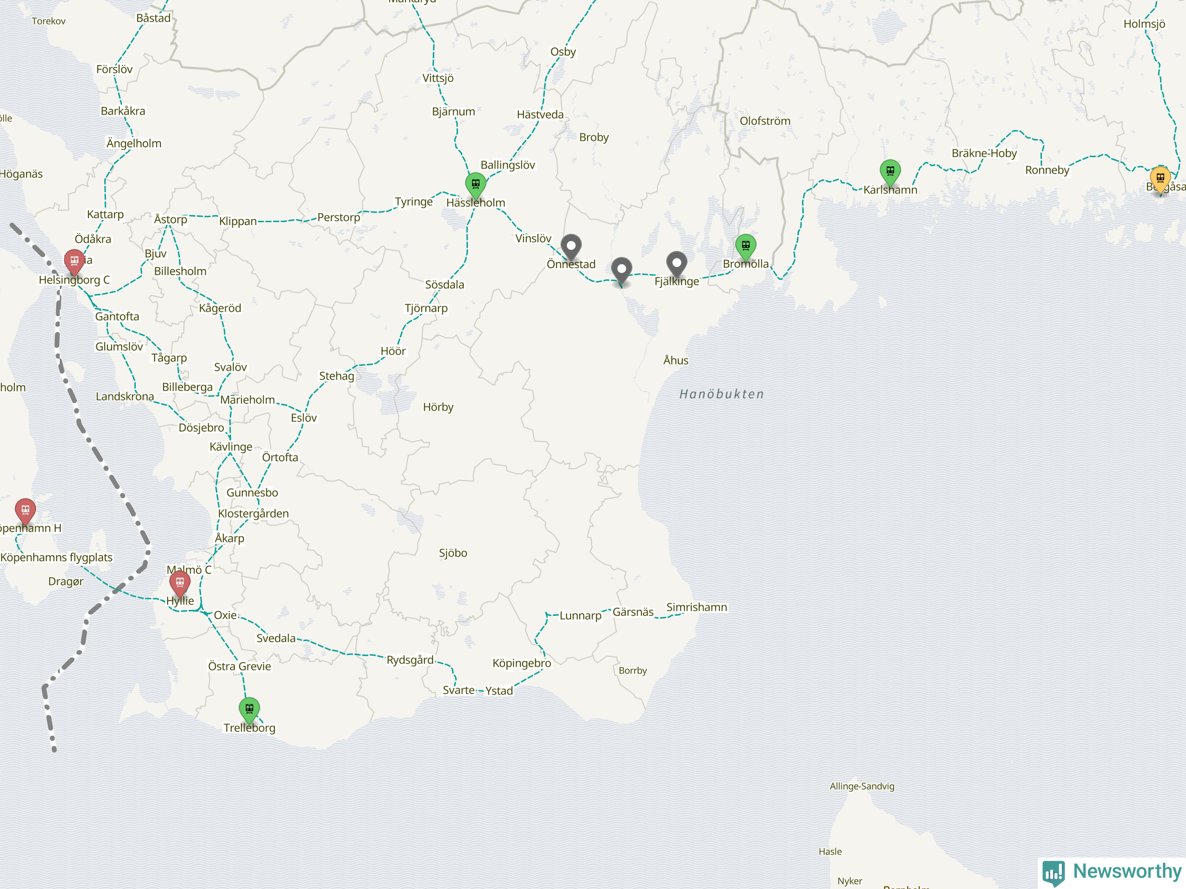The width and height of the screenshot is (1186, 889).
Task: Click the Kågeröd station label
Action: point(220,308)
